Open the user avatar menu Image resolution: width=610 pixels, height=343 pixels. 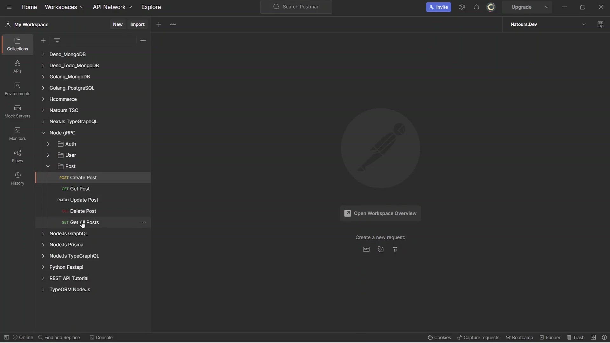click(x=491, y=7)
